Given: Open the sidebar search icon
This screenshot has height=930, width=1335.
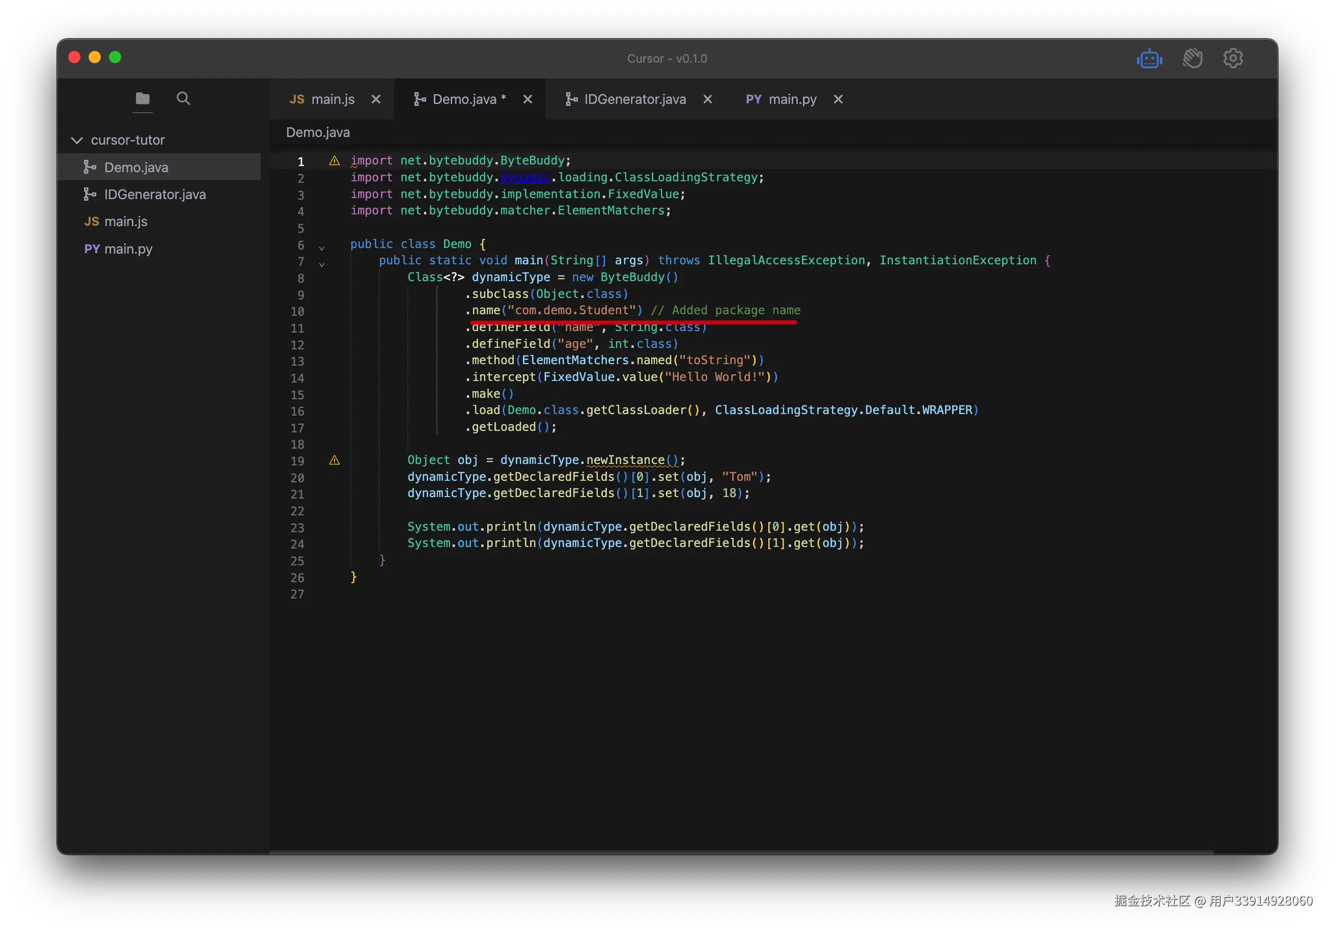Looking at the screenshot, I should 183,98.
